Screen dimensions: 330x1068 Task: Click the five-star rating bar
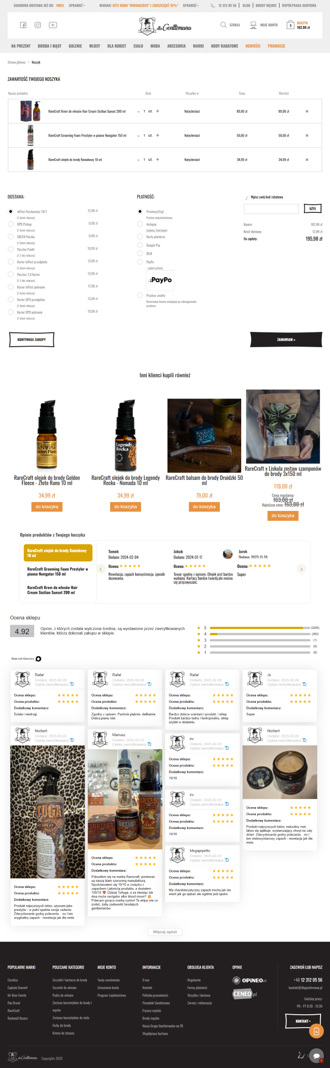(x=259, y=628)
